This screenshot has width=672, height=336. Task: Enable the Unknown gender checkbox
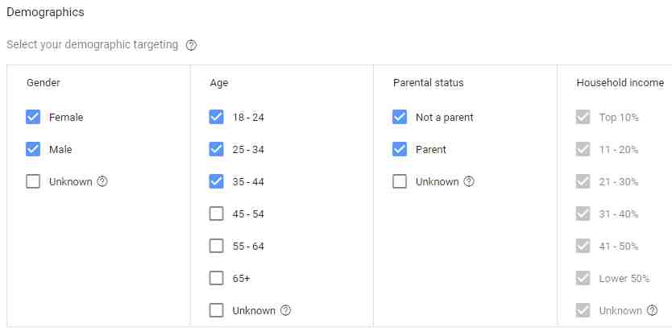(33, 181)
